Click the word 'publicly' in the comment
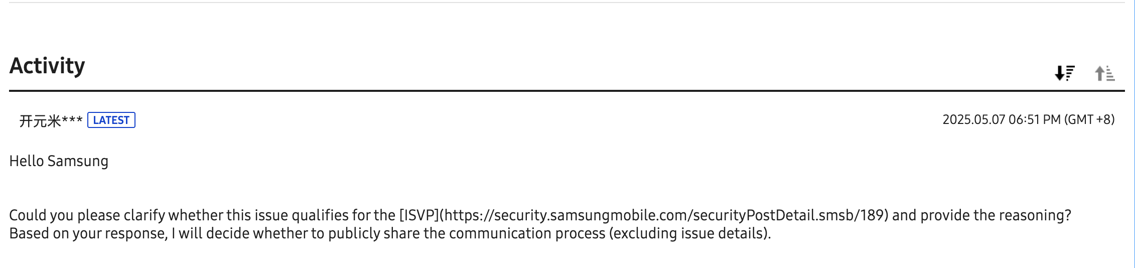 [354, 233]
